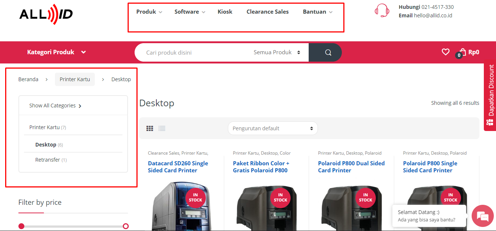The height and width of the screenshot is (231, 496).
Task: Click the Printer Kartu breadcrumb
Action: tap(75, 79)
